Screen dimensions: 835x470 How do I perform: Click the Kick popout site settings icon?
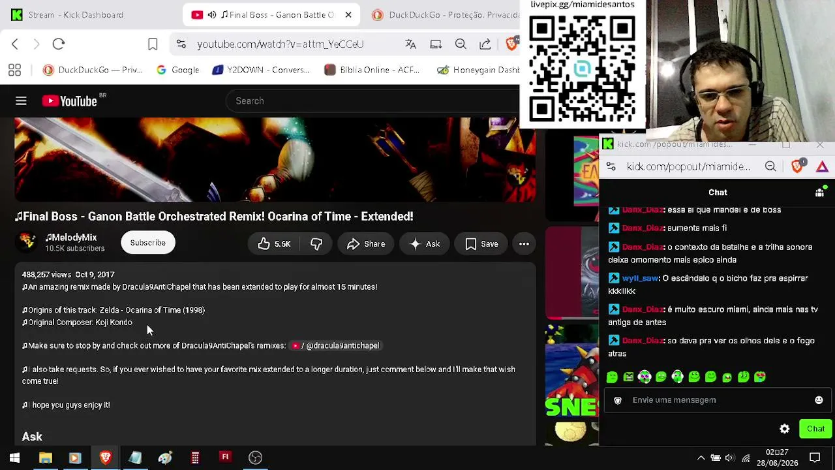(x=611, y=166)
